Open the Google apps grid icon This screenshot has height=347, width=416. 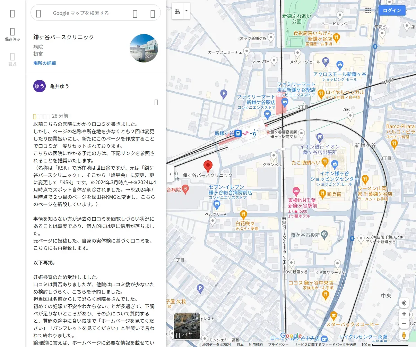(x=368, y=10)
